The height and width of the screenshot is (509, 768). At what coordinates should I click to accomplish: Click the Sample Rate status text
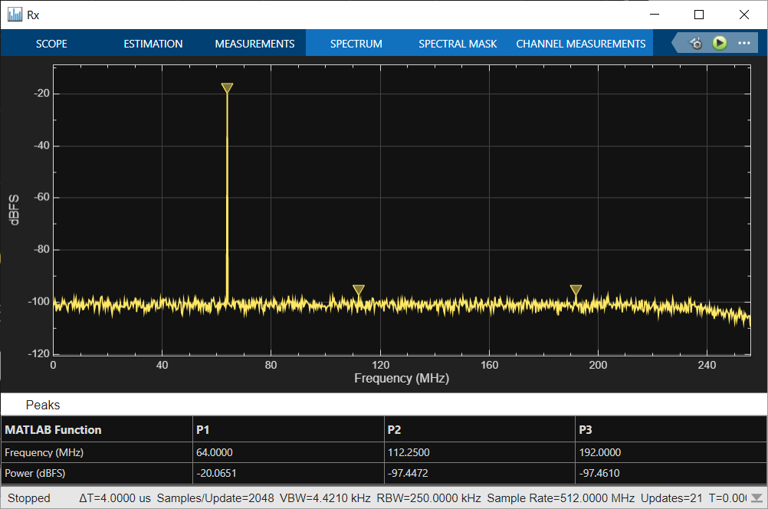click(x=560, y=498)
